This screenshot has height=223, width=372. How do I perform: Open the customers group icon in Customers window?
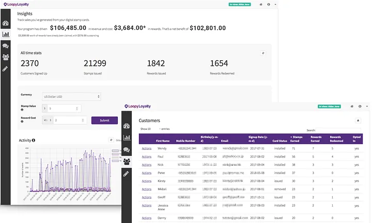click(127, 162)
